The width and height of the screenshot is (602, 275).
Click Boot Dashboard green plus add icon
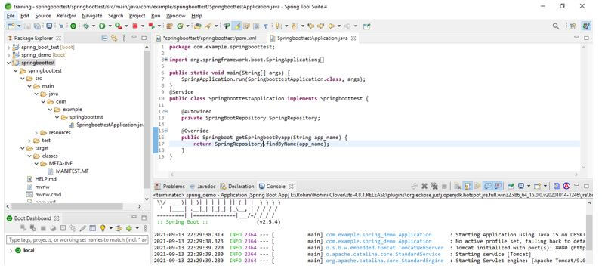tap(129, 228)
